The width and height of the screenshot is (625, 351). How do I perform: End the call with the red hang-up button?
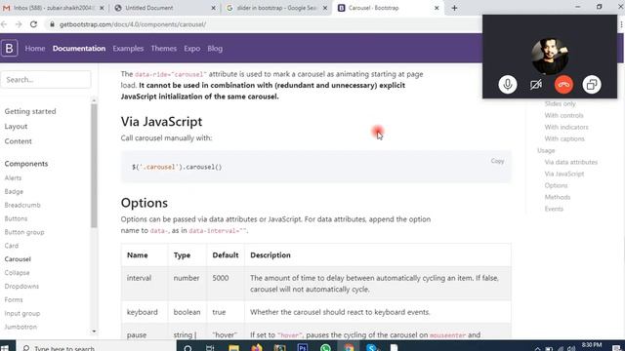[x=563, y=85]
